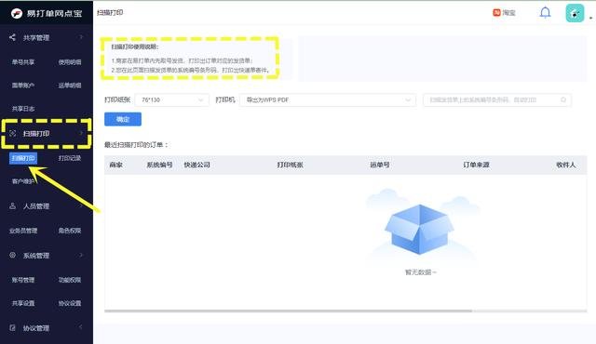Image resolution: width=596 pixels, height=344 pixels.
Task: Go to 角色权限 in the sidebar
Action: coord(70,231)
